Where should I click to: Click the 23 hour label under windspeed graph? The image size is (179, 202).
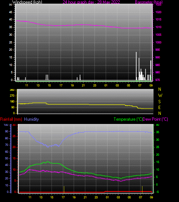pos(95,85)
